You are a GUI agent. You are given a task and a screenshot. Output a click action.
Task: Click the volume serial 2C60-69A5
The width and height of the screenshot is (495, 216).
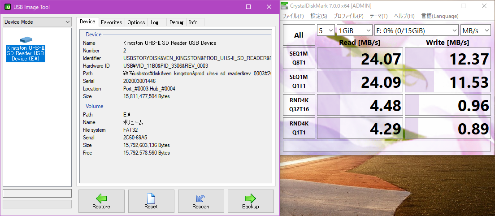[x=135, y=138]
